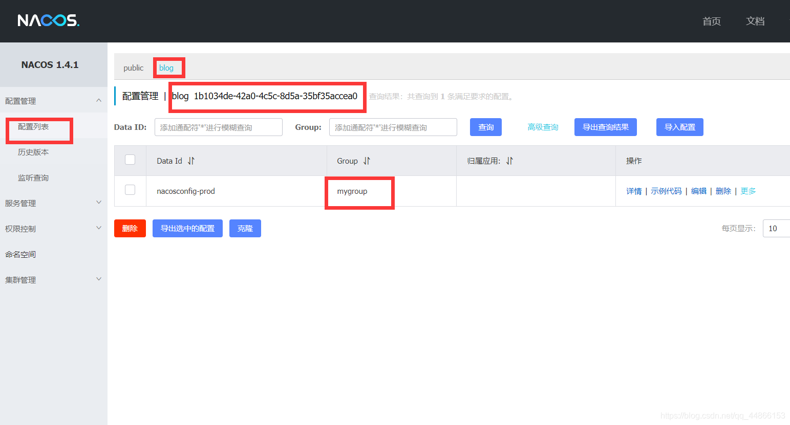Expand the 集群管理 sidebar section

99,279
